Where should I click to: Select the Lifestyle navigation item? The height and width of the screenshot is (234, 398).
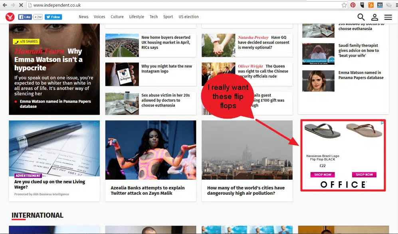click(x=137, y=17)
